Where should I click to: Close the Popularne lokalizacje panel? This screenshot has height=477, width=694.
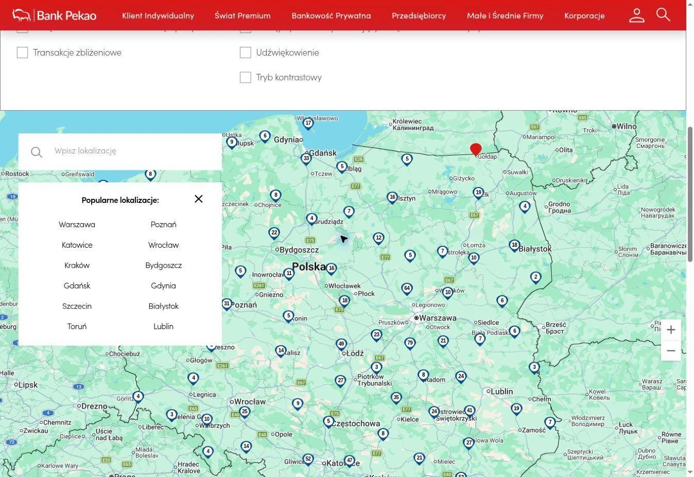coord(199,199)
